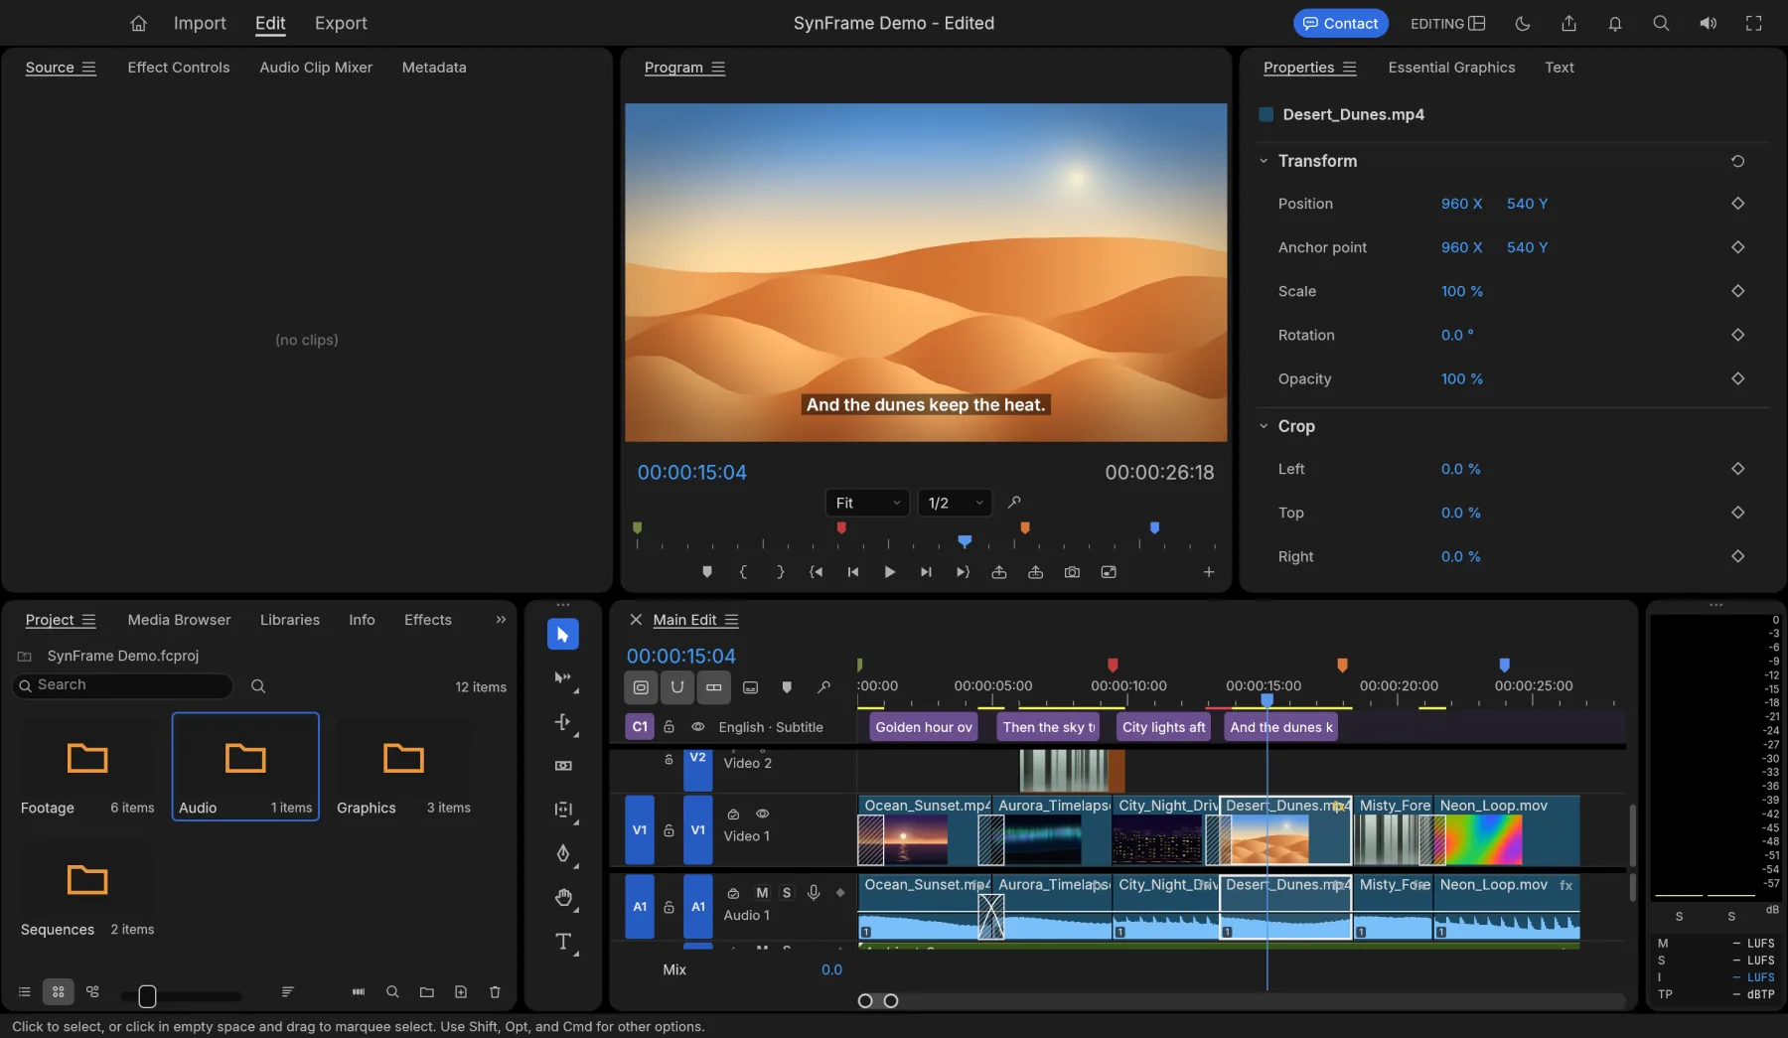Click the Scale 100 % value
Viewport: 1788px width, 1038px height.
tap(1461, 291)
